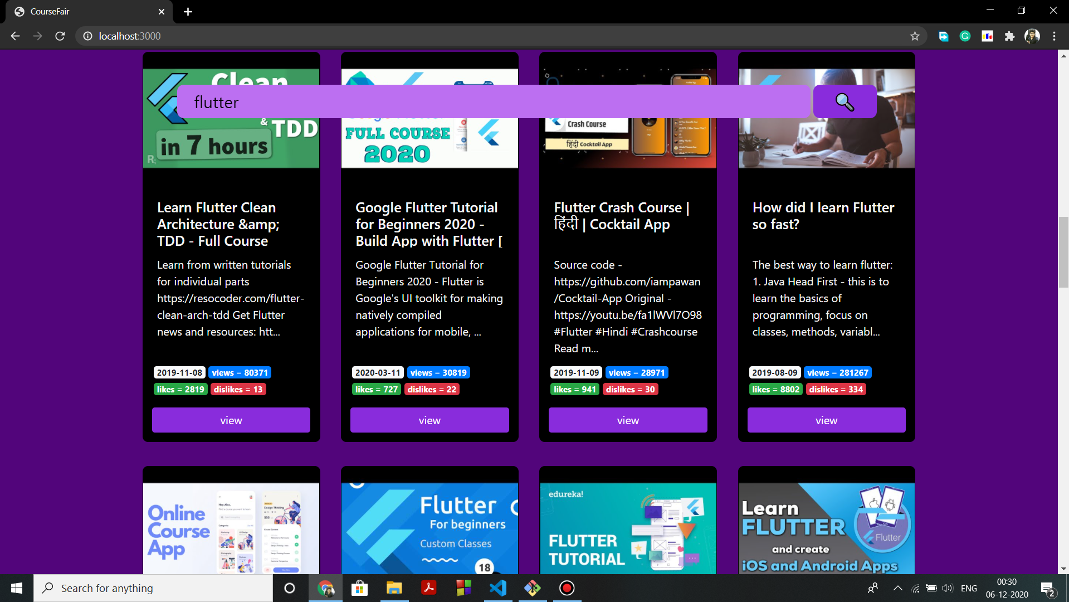Image resolution: width=1069 pixels, height=602 pixels.
Task: Click the taskbar Search for anything box
Action: click(x=153, y=588)
